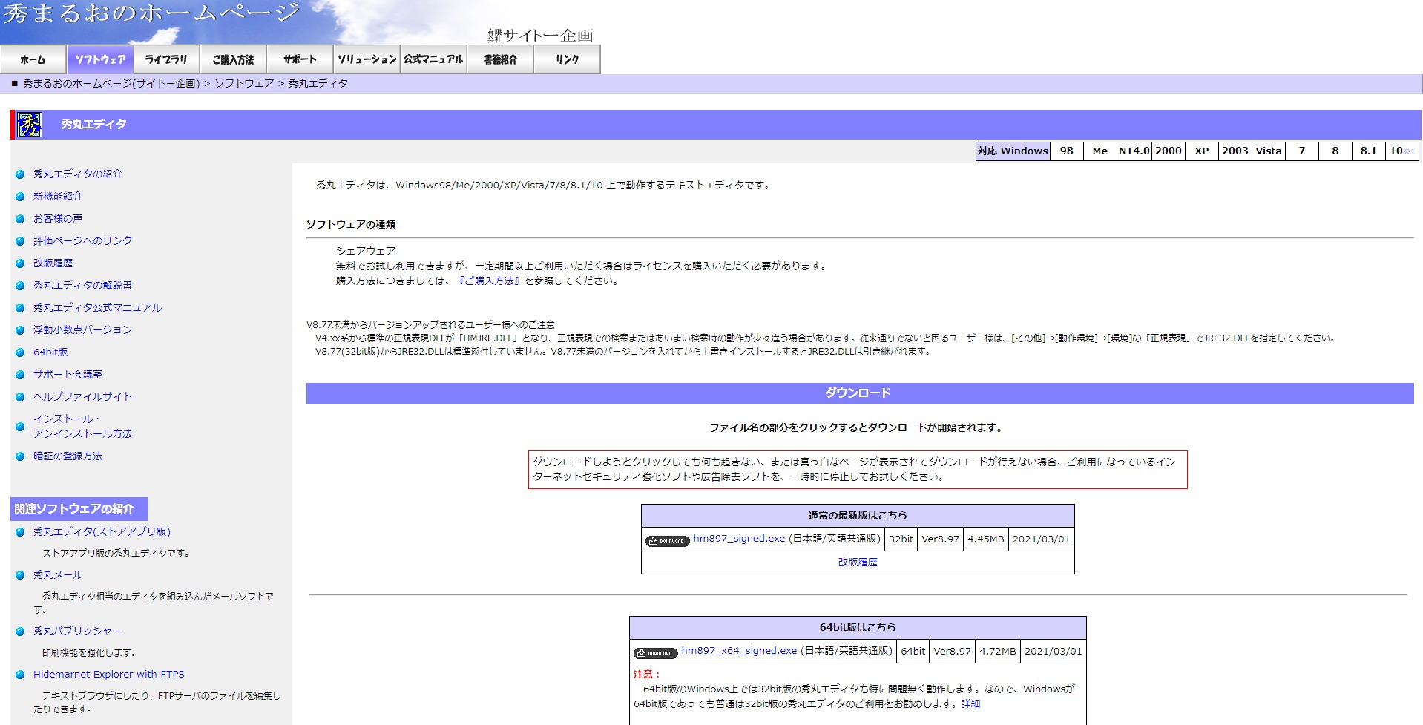Click the ソフトウェア breadcrumb link
1423x725 pixels.
click(244, 83)
